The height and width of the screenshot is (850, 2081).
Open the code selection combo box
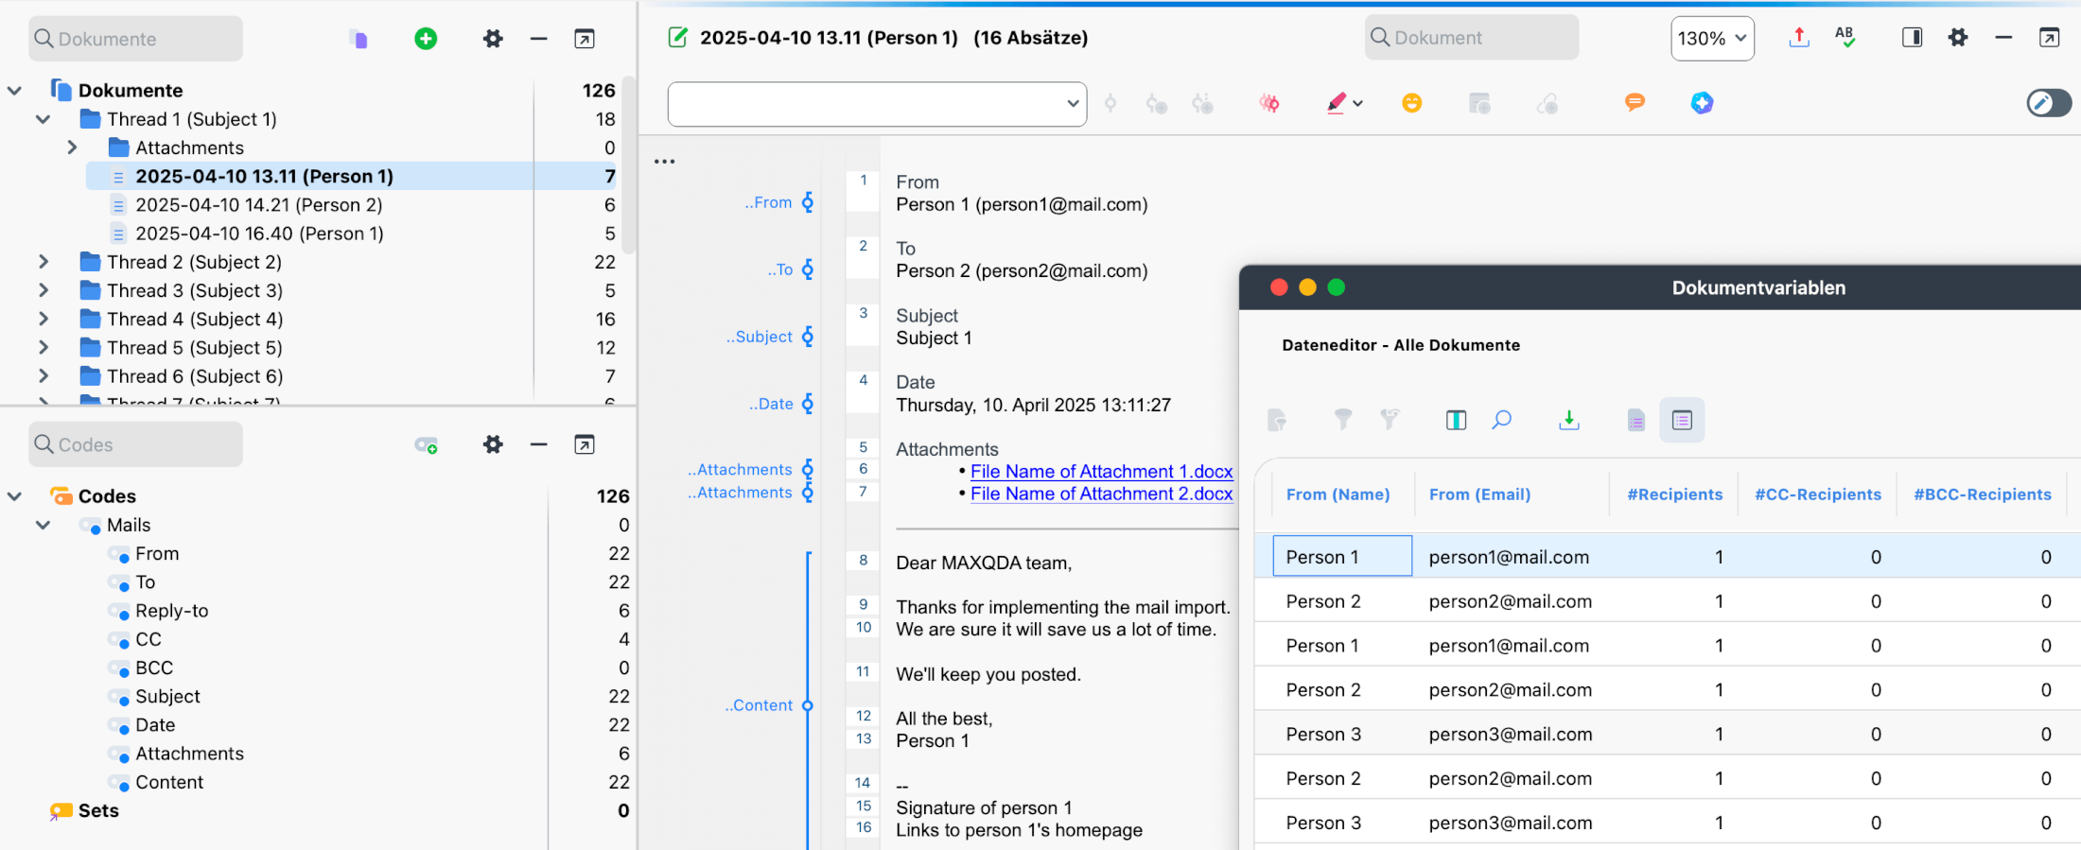pos(877,104)
